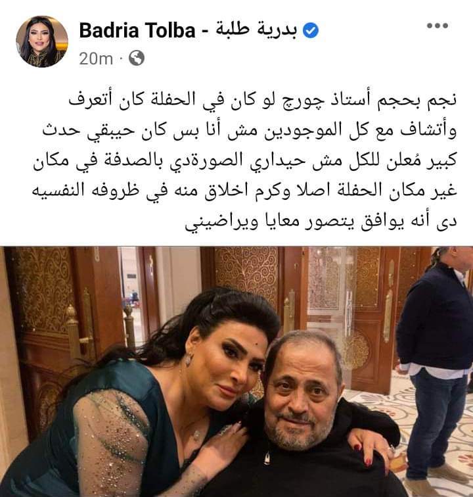Open the three-dot post options menu
The width and height of the screenshot is (473, 497).
pyautogui.click(x=438, y=26)
